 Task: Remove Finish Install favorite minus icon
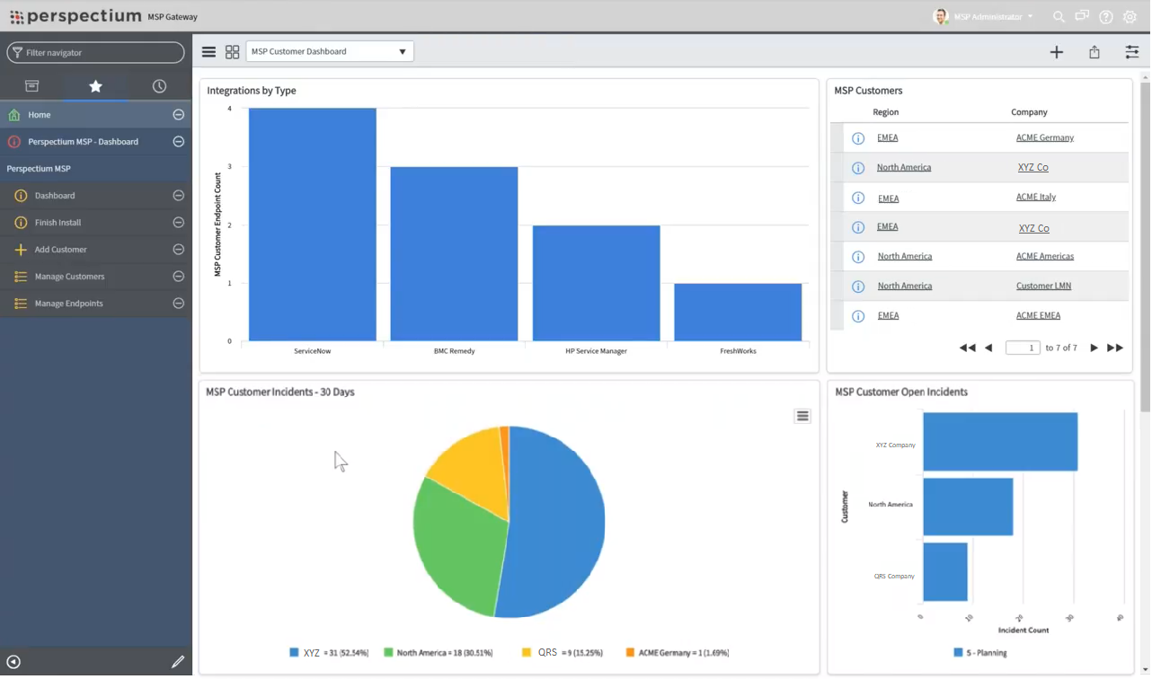(x=179, y=223)
